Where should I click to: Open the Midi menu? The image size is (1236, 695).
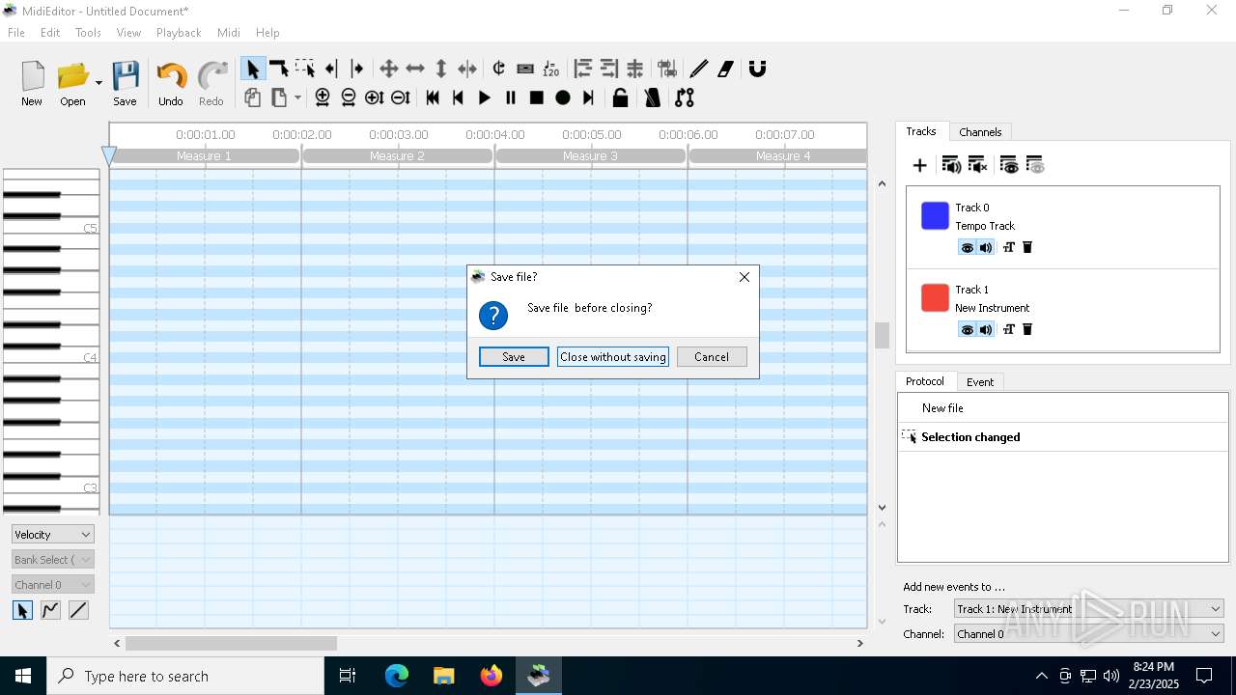[229, 33]
